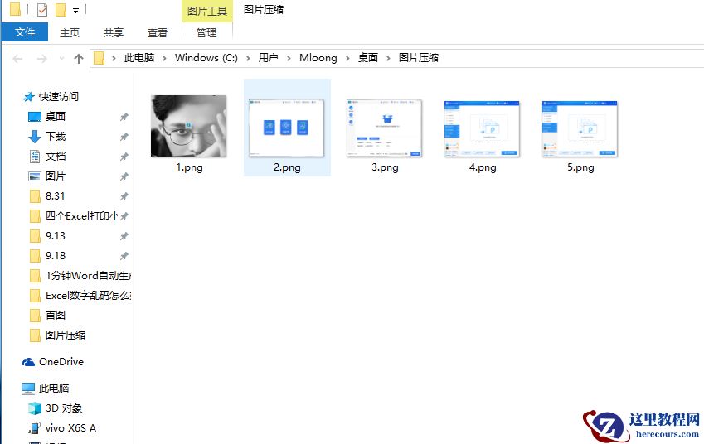
Task: Open the quick access toolbar customize dropdown
Action: click(76, 10)
